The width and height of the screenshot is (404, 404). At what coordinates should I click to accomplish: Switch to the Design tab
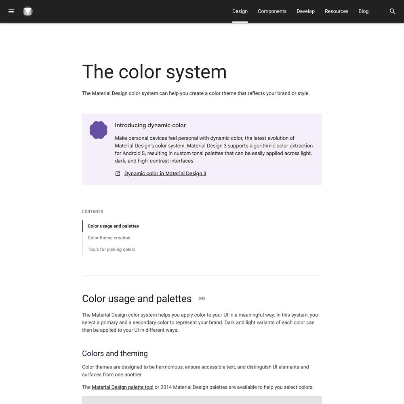coord(240,11)
